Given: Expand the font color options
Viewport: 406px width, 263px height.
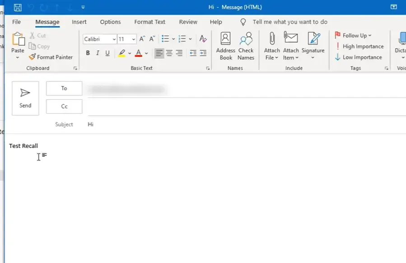Looking at the screenshot, I should click(146, 53).
